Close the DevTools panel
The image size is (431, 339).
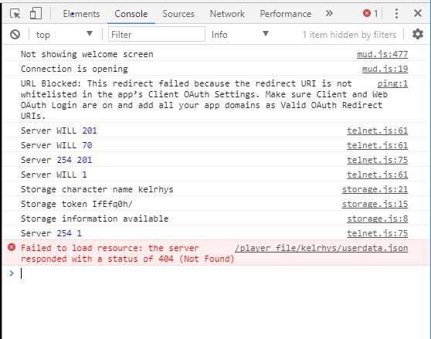point(418,13)
